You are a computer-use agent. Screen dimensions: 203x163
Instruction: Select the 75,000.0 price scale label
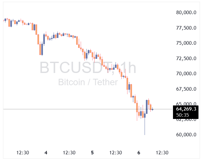pos(186,43)
